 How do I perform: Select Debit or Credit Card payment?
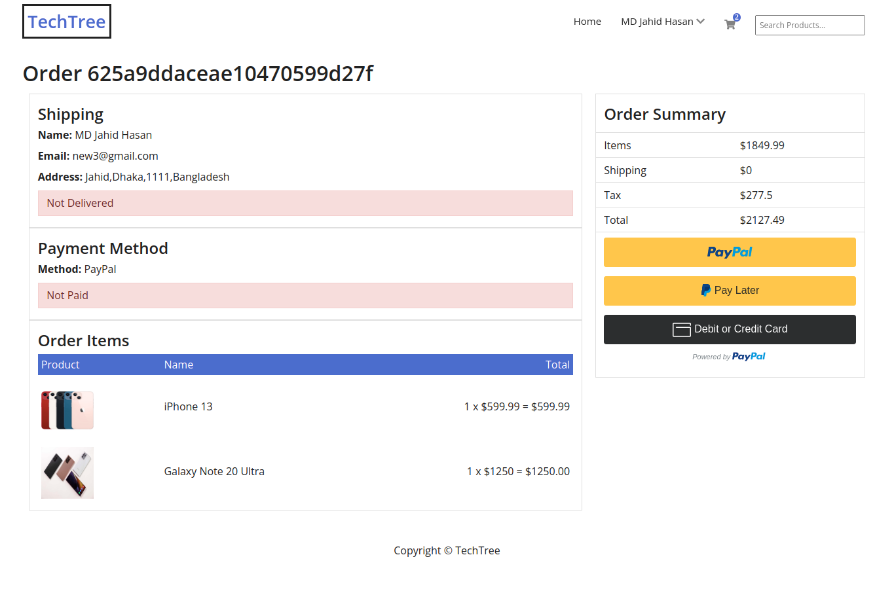click(x=730, y=329)
